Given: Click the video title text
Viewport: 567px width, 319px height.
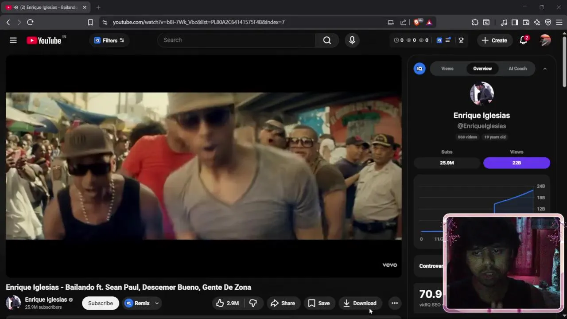Looking at the screenshot, I should [x=128, y=287].
